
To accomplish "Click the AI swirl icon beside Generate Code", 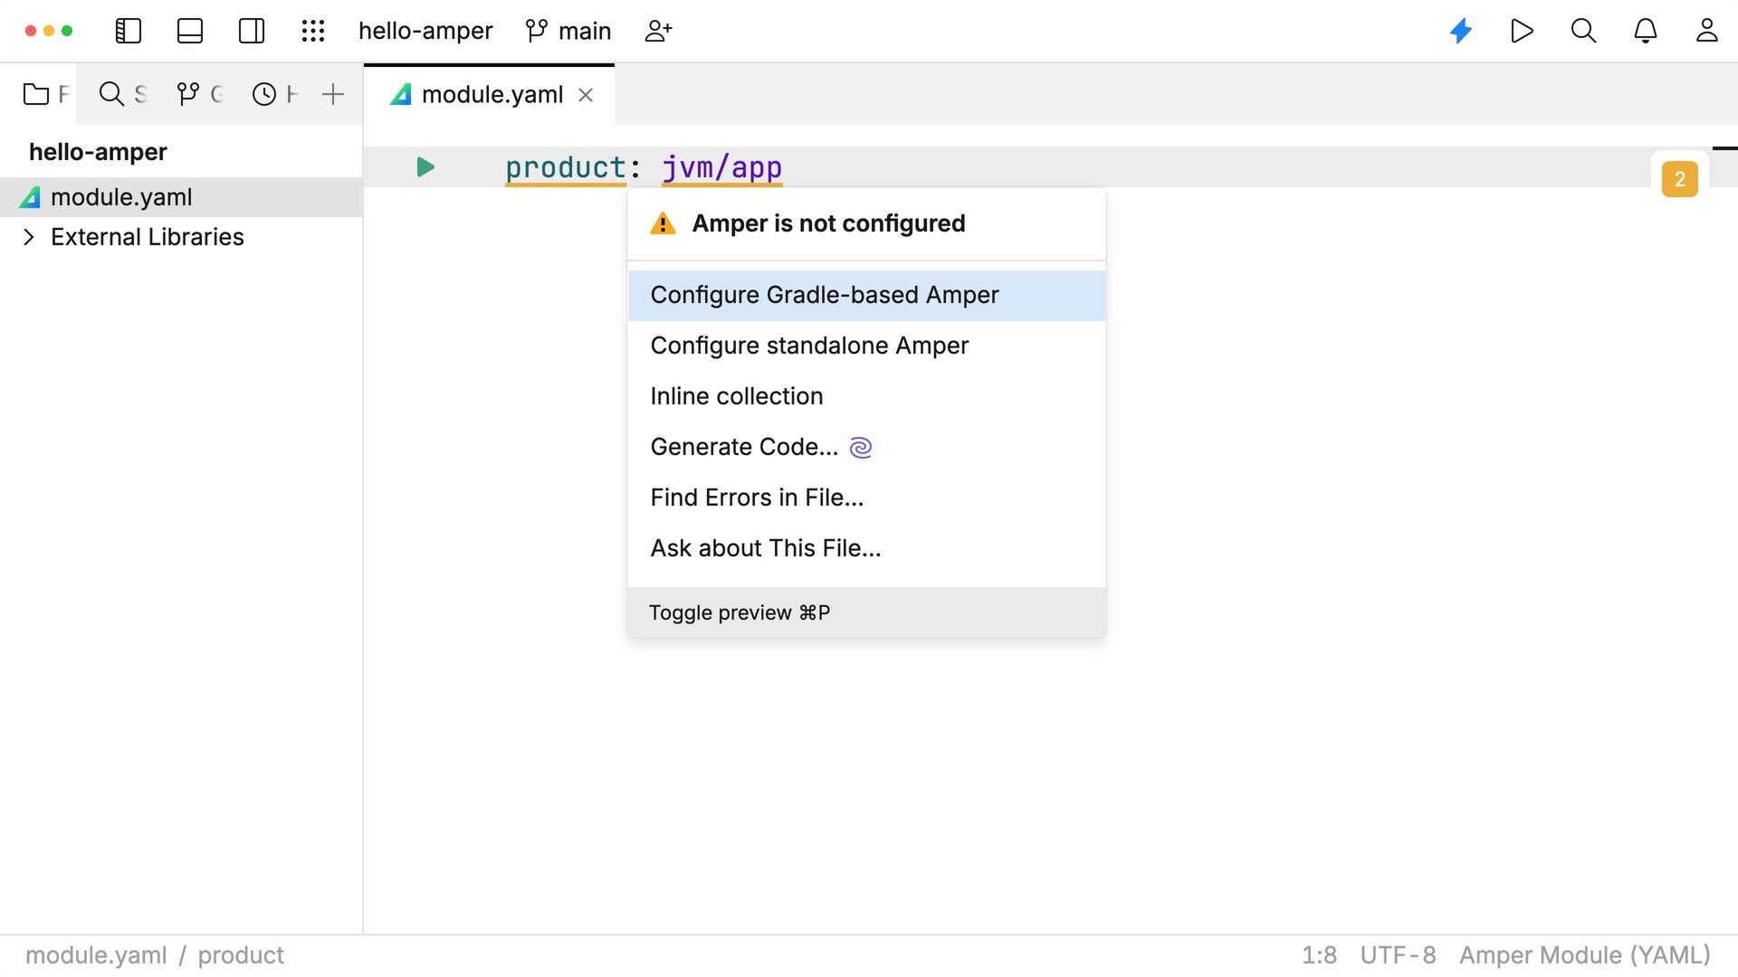I will 861,447.
